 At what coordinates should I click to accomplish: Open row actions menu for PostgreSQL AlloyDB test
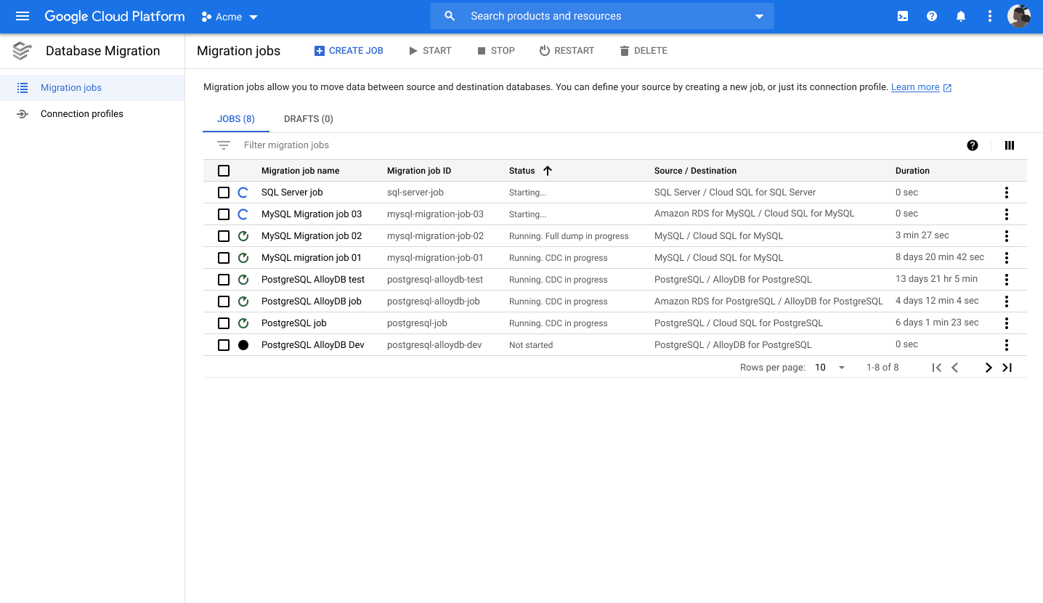1007,280
